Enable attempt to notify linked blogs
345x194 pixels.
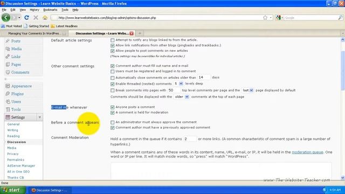point(113,40)
